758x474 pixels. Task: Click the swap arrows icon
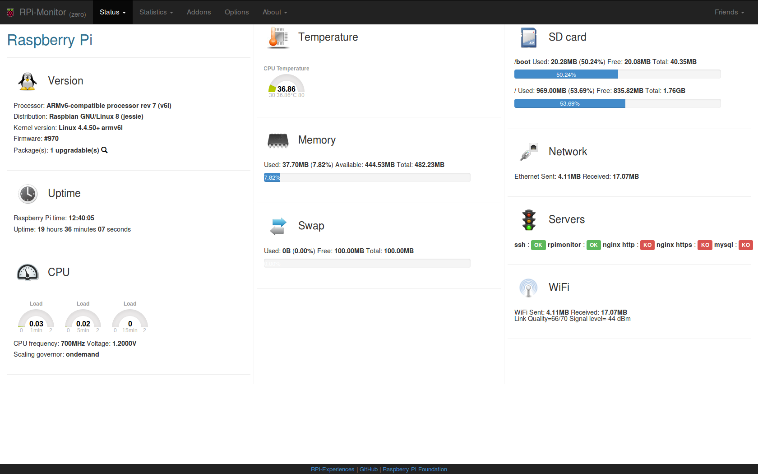tap(278, 226)
